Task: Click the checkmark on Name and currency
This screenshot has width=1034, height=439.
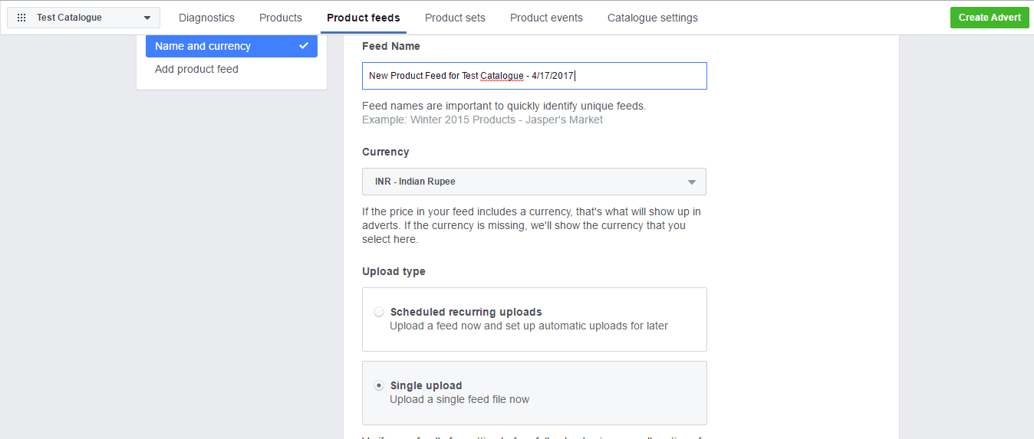Action: coord(304,46)
